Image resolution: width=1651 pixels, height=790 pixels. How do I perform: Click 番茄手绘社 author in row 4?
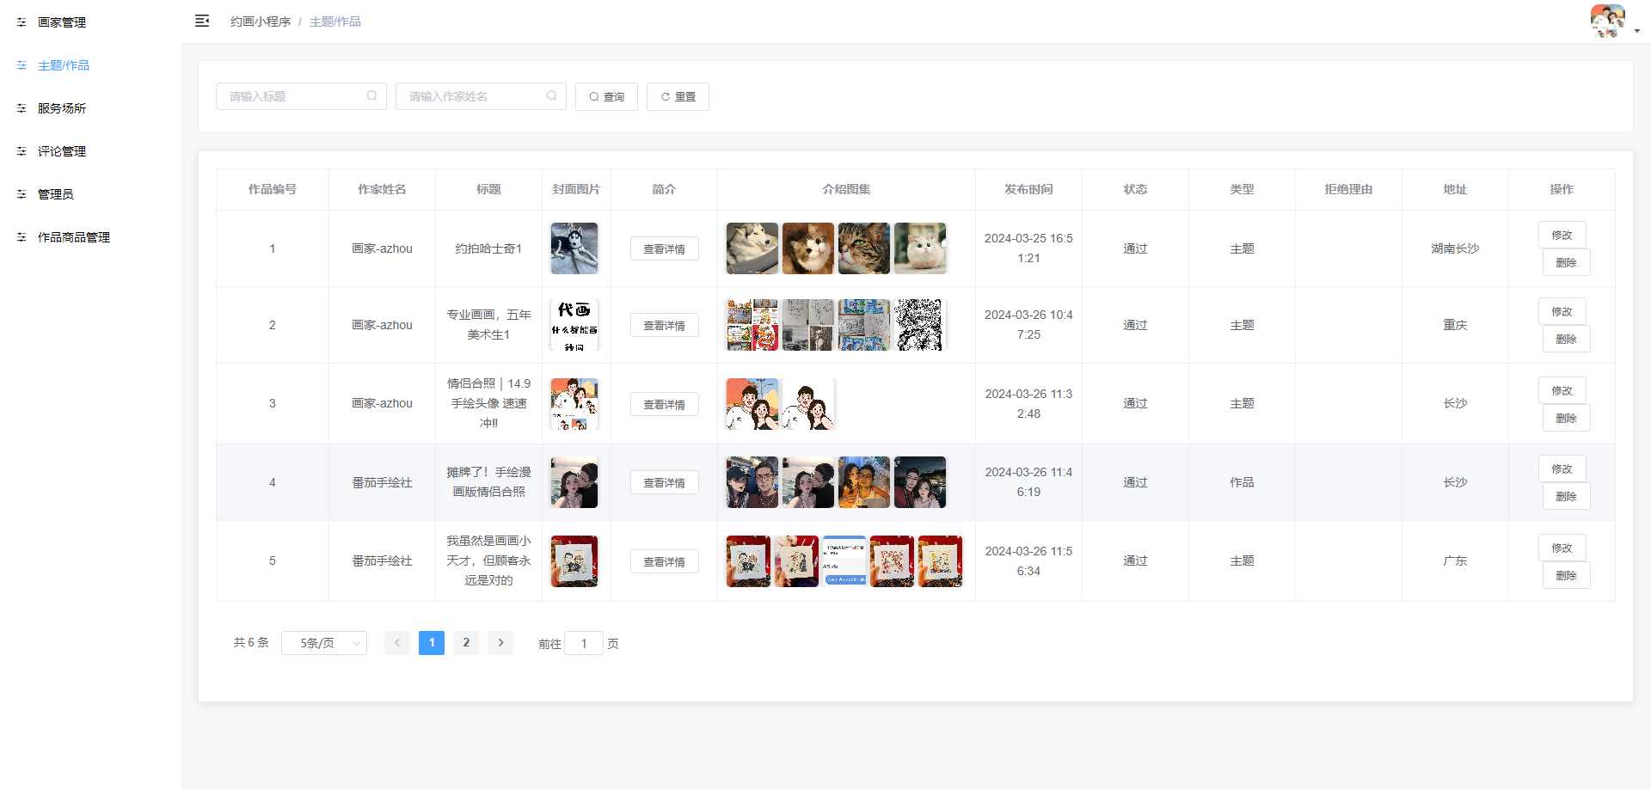coord(382,483)
